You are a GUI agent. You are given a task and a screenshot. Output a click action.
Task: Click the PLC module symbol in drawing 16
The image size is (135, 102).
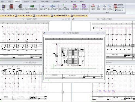[x=73, y=57]
